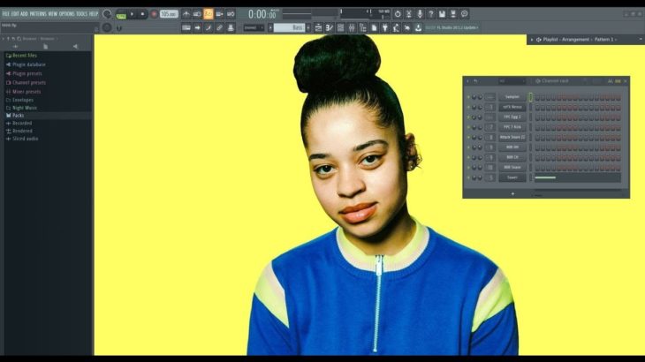Adjust the master volume knob
645x362 pixels.
click(x=107, y=14)
